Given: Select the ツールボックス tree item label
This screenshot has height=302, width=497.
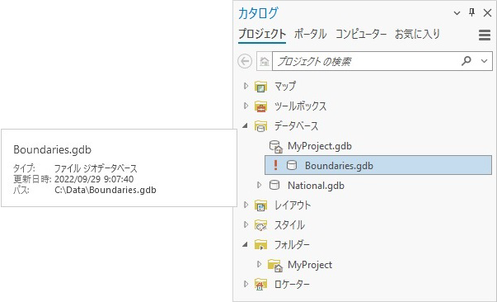Looking at the screenshot, I should pyautogui.click(x=301, y=106).
